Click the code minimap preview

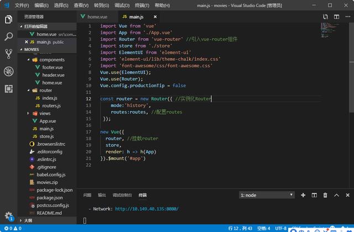coord(330,30)
